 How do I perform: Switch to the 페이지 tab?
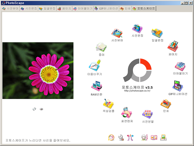click(64, 9)
